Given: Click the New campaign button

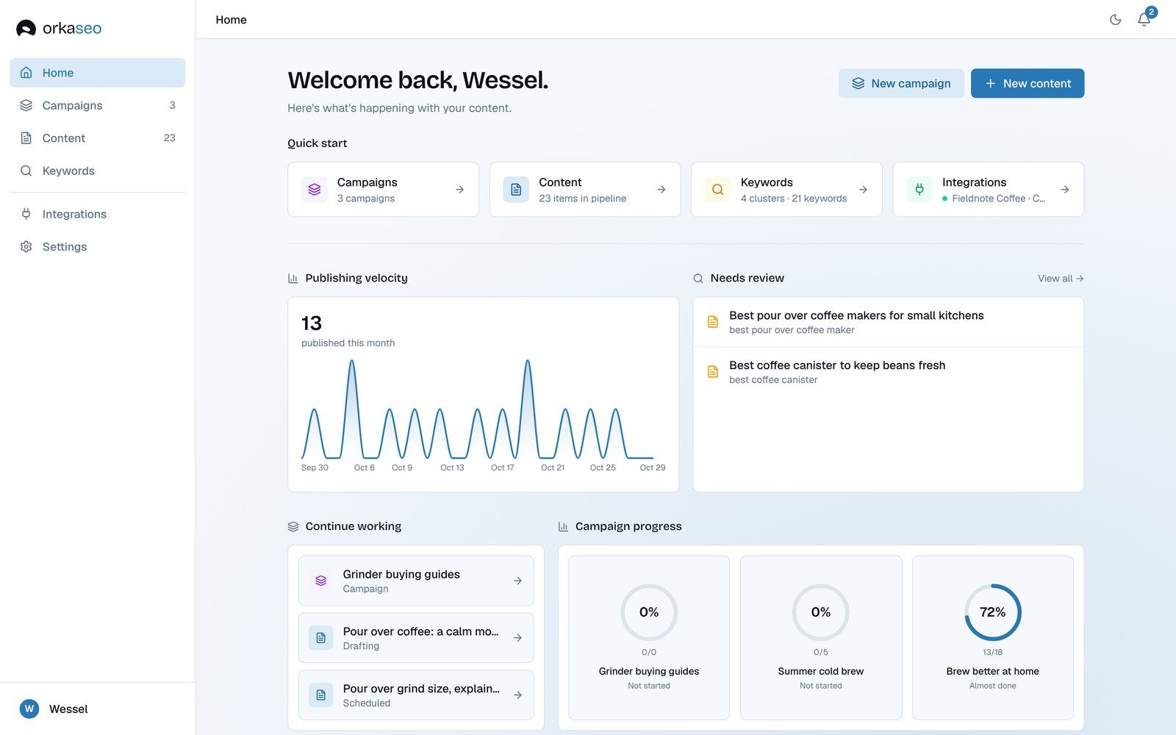Looking at the screenshot, I should (x=901, y=83).
